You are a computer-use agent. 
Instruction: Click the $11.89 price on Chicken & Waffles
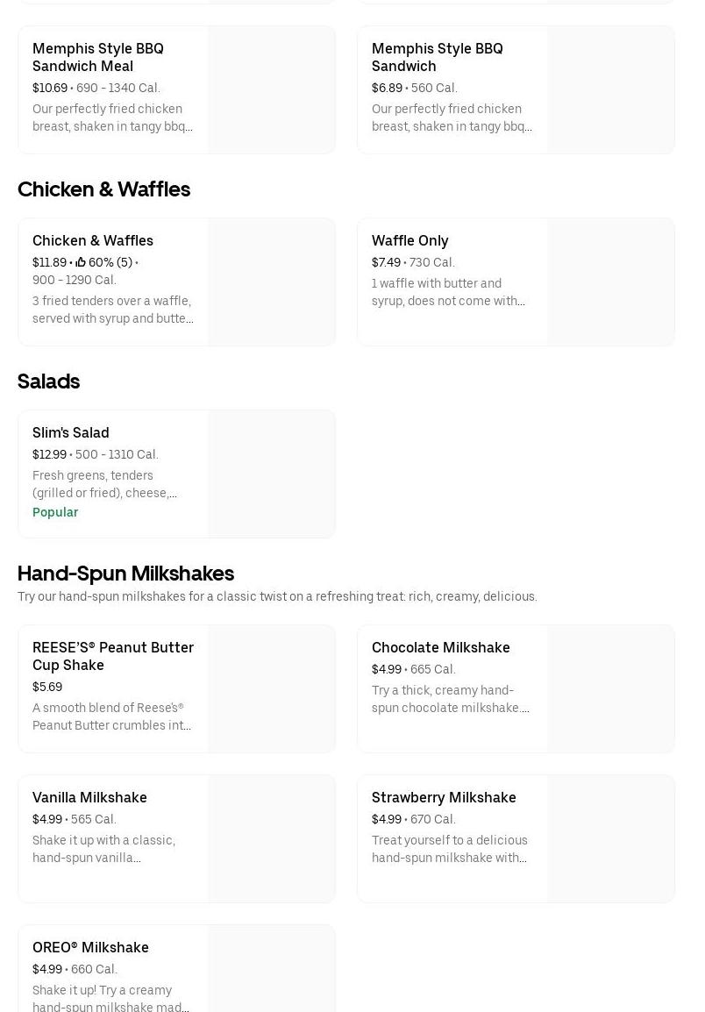[x=49, y=262]
